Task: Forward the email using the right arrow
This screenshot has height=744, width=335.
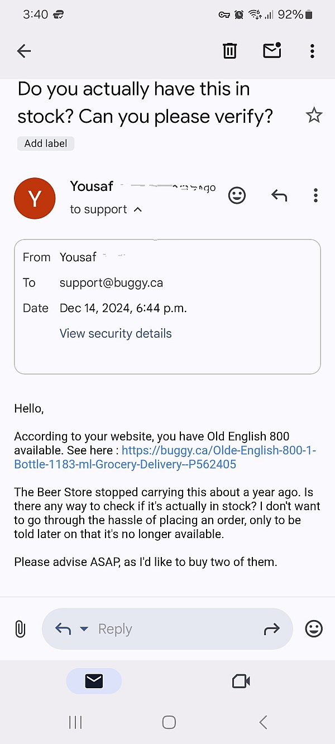Action: (x=271, y=630)
